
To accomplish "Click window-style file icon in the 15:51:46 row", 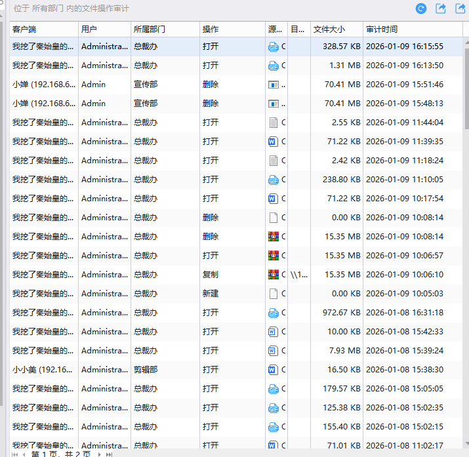I will tap(274, 85).
